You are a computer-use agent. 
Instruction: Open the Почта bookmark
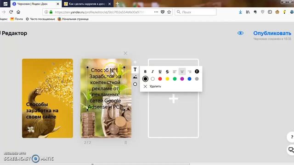tap(17, 19)
